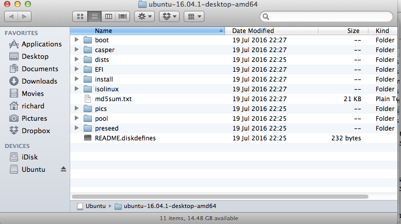Click the preseed folder name

(x=107, y=129)
